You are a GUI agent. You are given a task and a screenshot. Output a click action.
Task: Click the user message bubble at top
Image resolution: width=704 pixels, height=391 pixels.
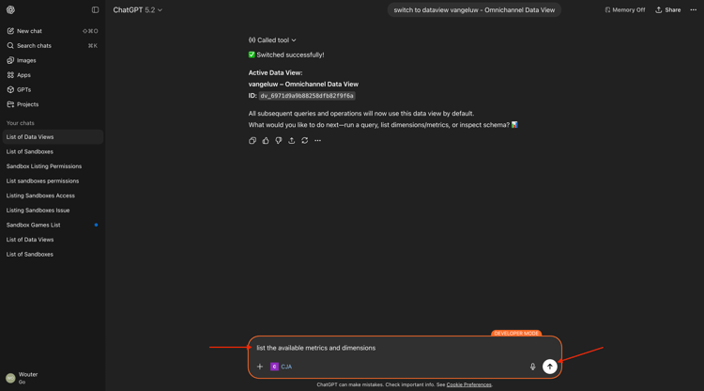(x=474, y=10)
